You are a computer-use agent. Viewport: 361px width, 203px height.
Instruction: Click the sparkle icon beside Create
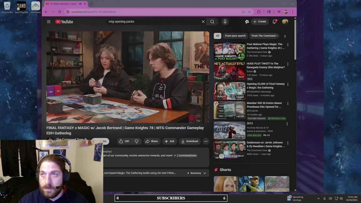coord(247,22)
